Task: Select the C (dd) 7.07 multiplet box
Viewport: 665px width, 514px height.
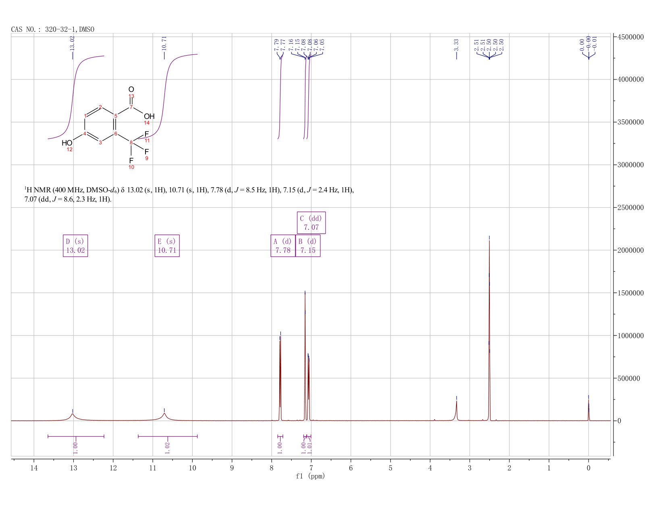Action: [311, 223]
